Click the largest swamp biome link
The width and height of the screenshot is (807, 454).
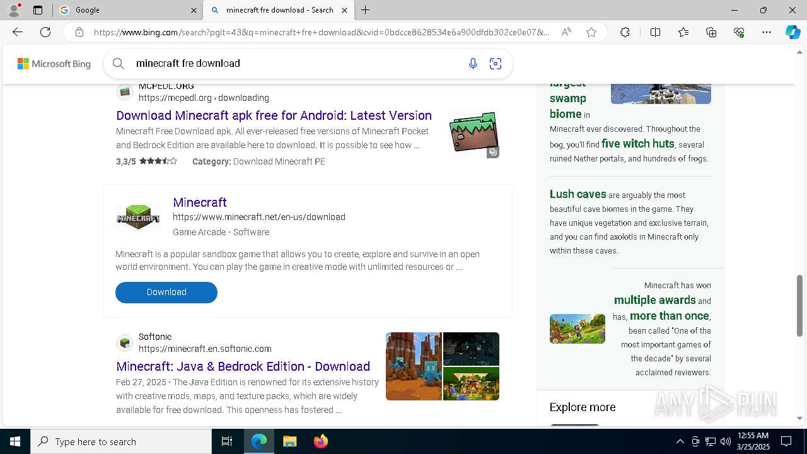pyautogui.click(x=567, y=99)
